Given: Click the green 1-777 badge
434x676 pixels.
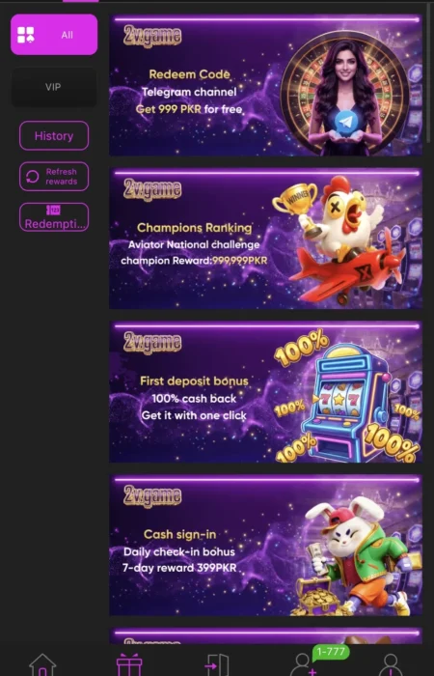Looking at the screenshot, I should click(x=331, y=651).
